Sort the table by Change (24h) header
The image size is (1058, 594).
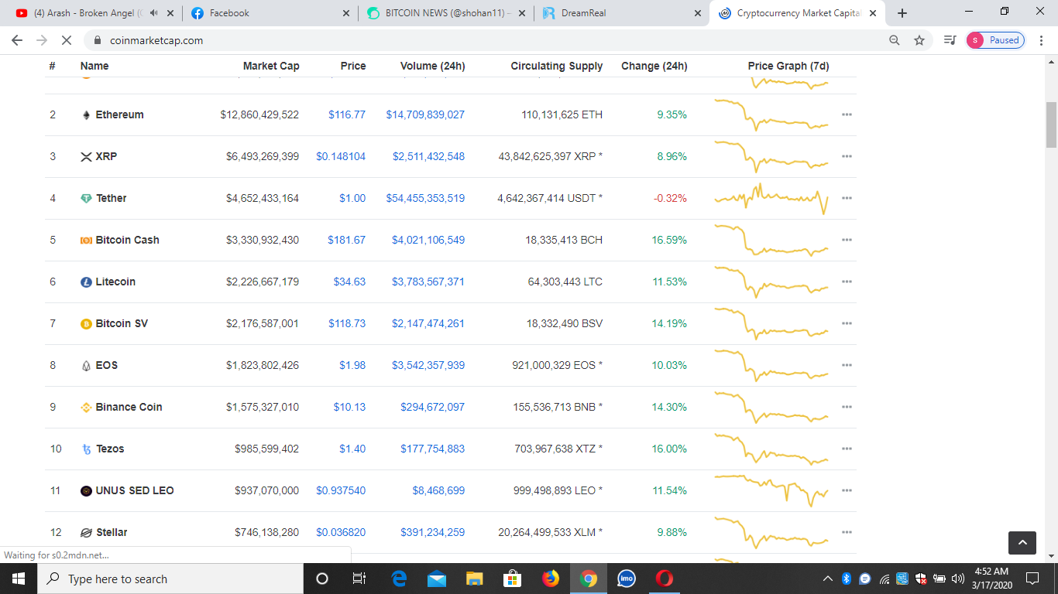coord(654,66)
